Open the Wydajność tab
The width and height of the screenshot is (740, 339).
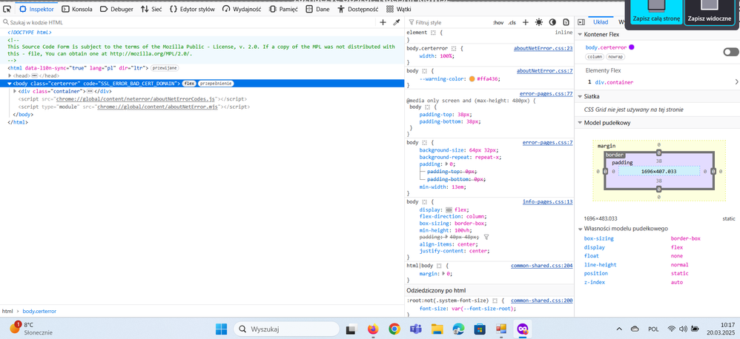click(x=242, y=9)
